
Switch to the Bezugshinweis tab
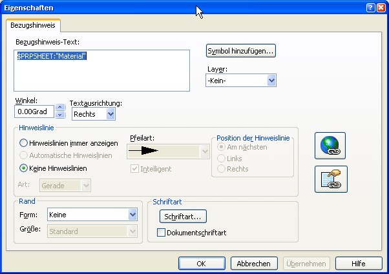pyautogui.click(x=33, y=25)
